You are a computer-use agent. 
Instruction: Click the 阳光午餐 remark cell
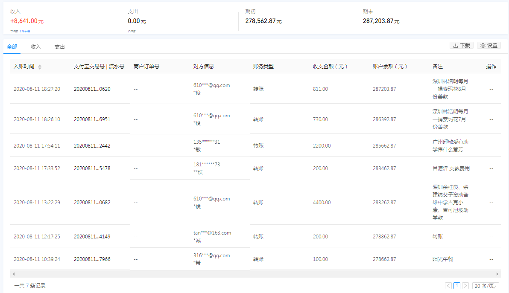tap(444, 259)
